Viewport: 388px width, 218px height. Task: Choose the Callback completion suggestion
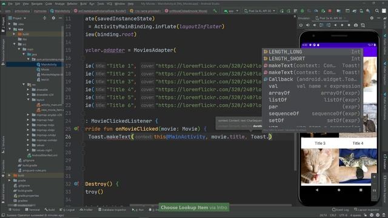coord(312,79)
